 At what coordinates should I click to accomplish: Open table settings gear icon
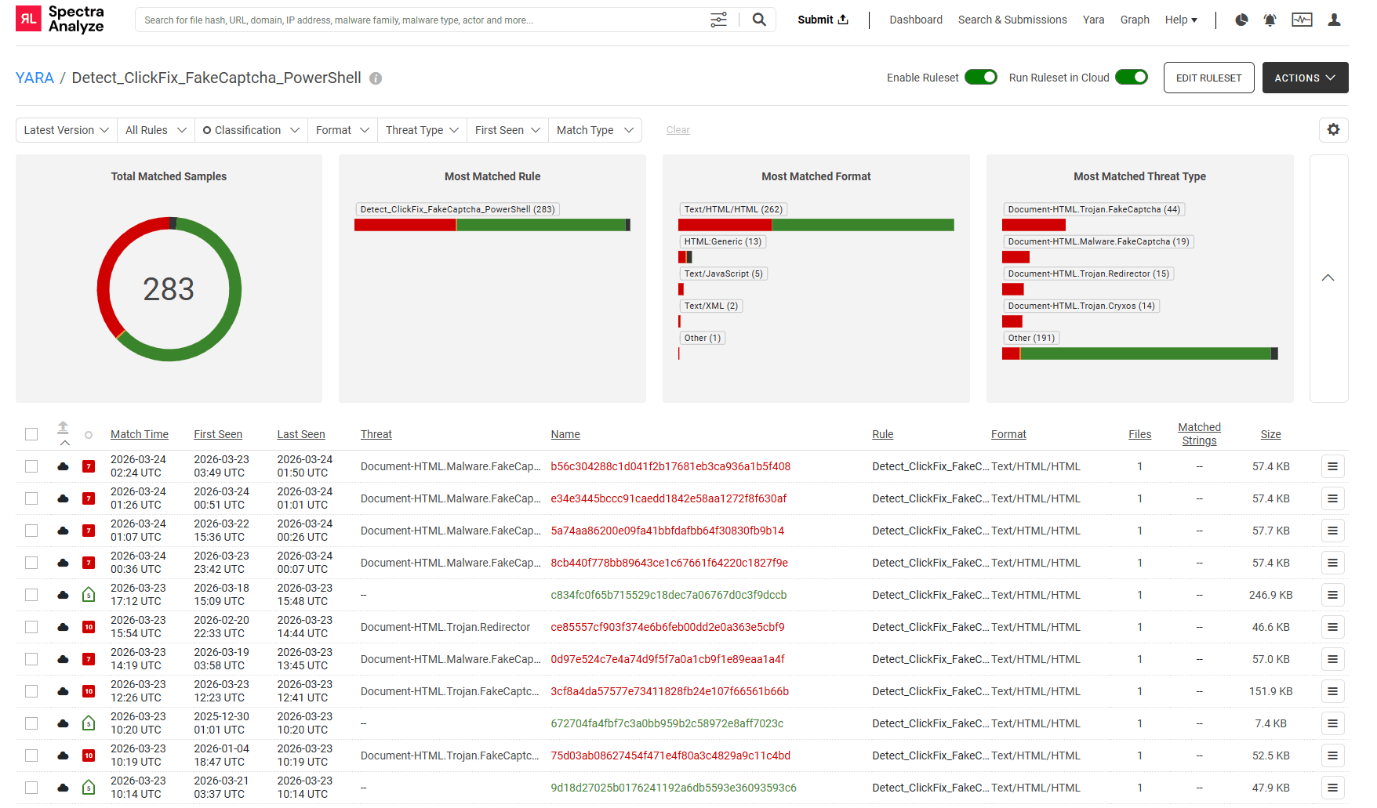[1333, 129]
